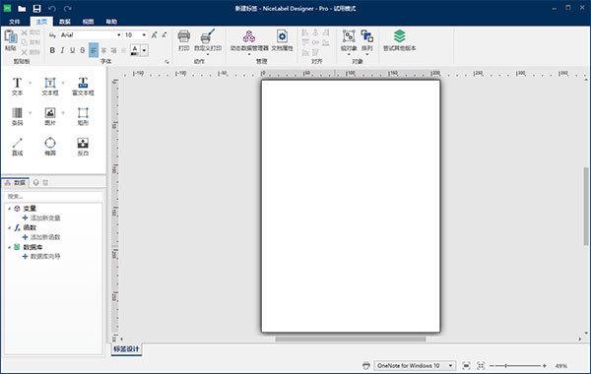Toggle strikethrough formatting
The height and width of the screenshot is (374, 591).
(83, 50)
